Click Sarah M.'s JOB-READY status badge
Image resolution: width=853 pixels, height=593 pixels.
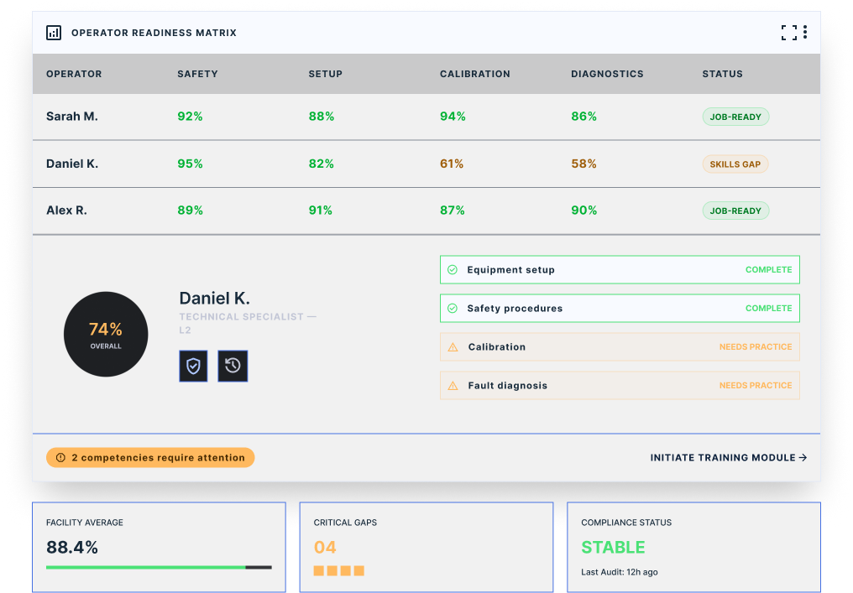click(x=735, y=117)
